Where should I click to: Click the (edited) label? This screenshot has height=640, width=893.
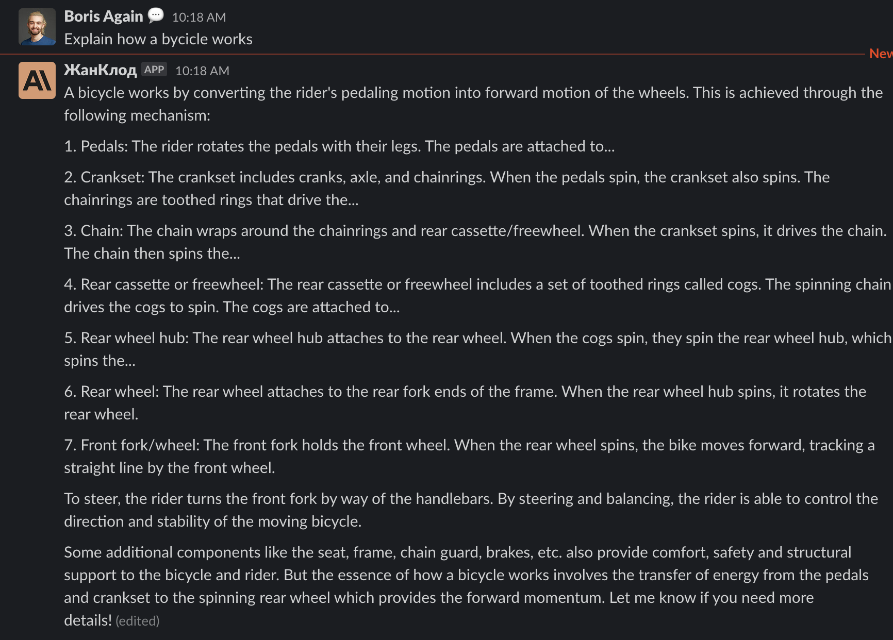pos(138,621)
